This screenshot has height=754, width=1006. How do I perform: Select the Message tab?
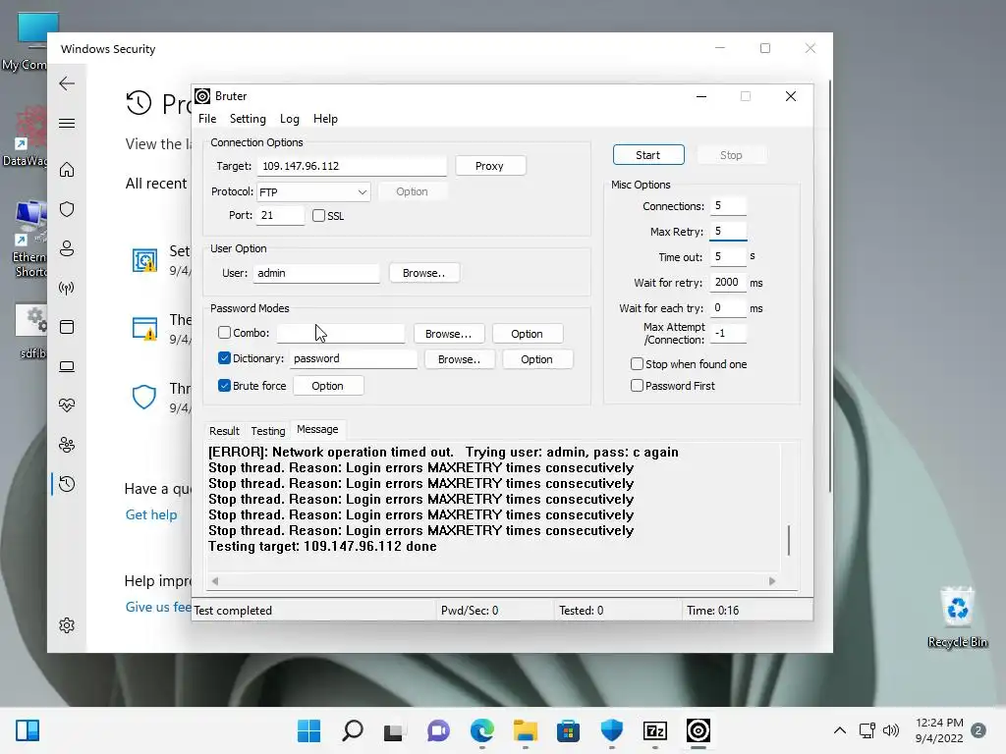coord(317,430)
